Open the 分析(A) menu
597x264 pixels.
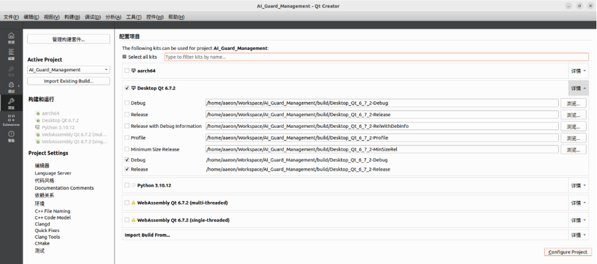[x=113, y=17]
